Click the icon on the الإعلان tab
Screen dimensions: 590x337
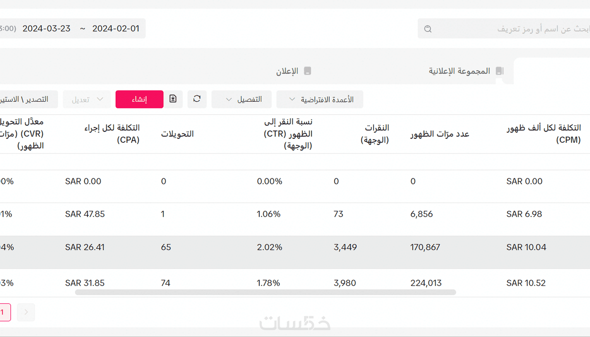tap(307, 71)
